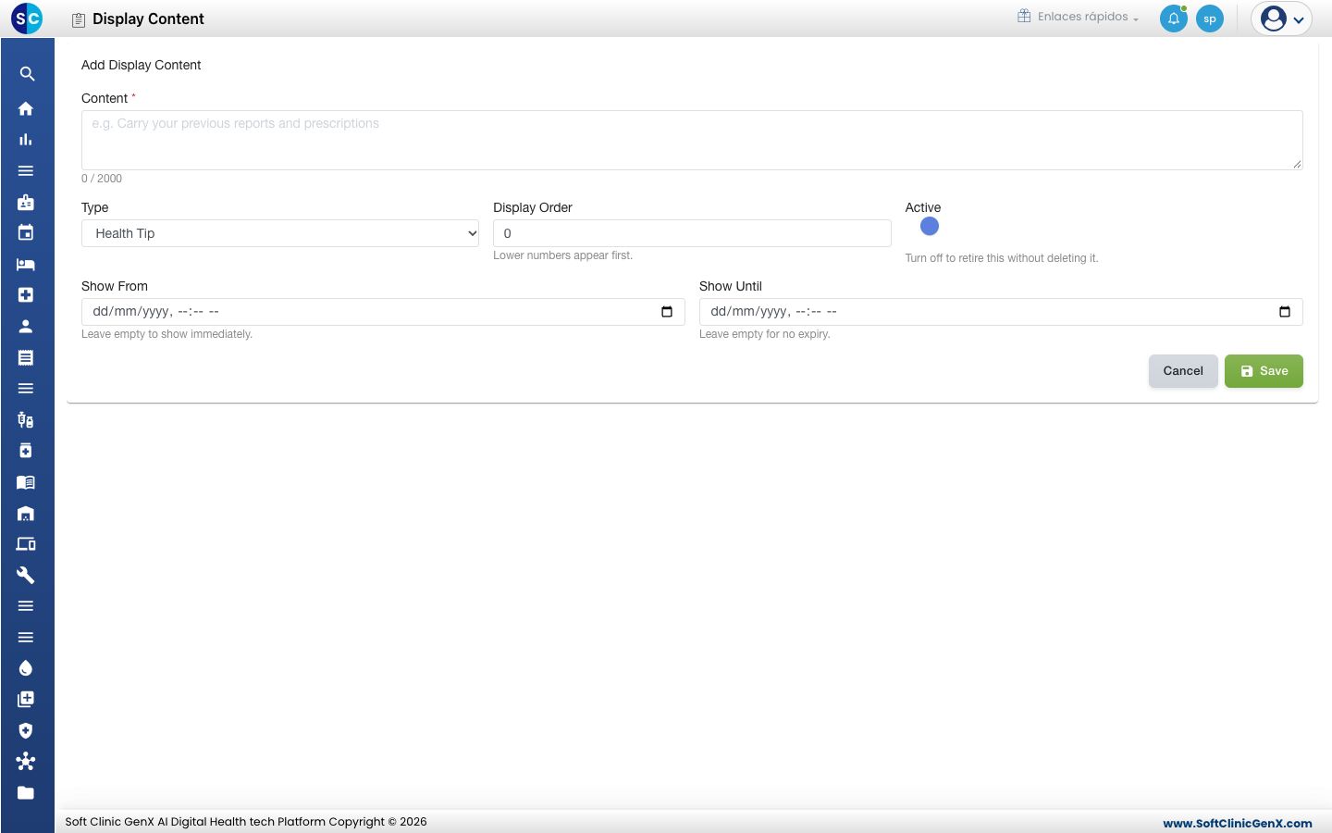
Task: Open the shield with cross sidebar icon
Action: tap(26, 730)
